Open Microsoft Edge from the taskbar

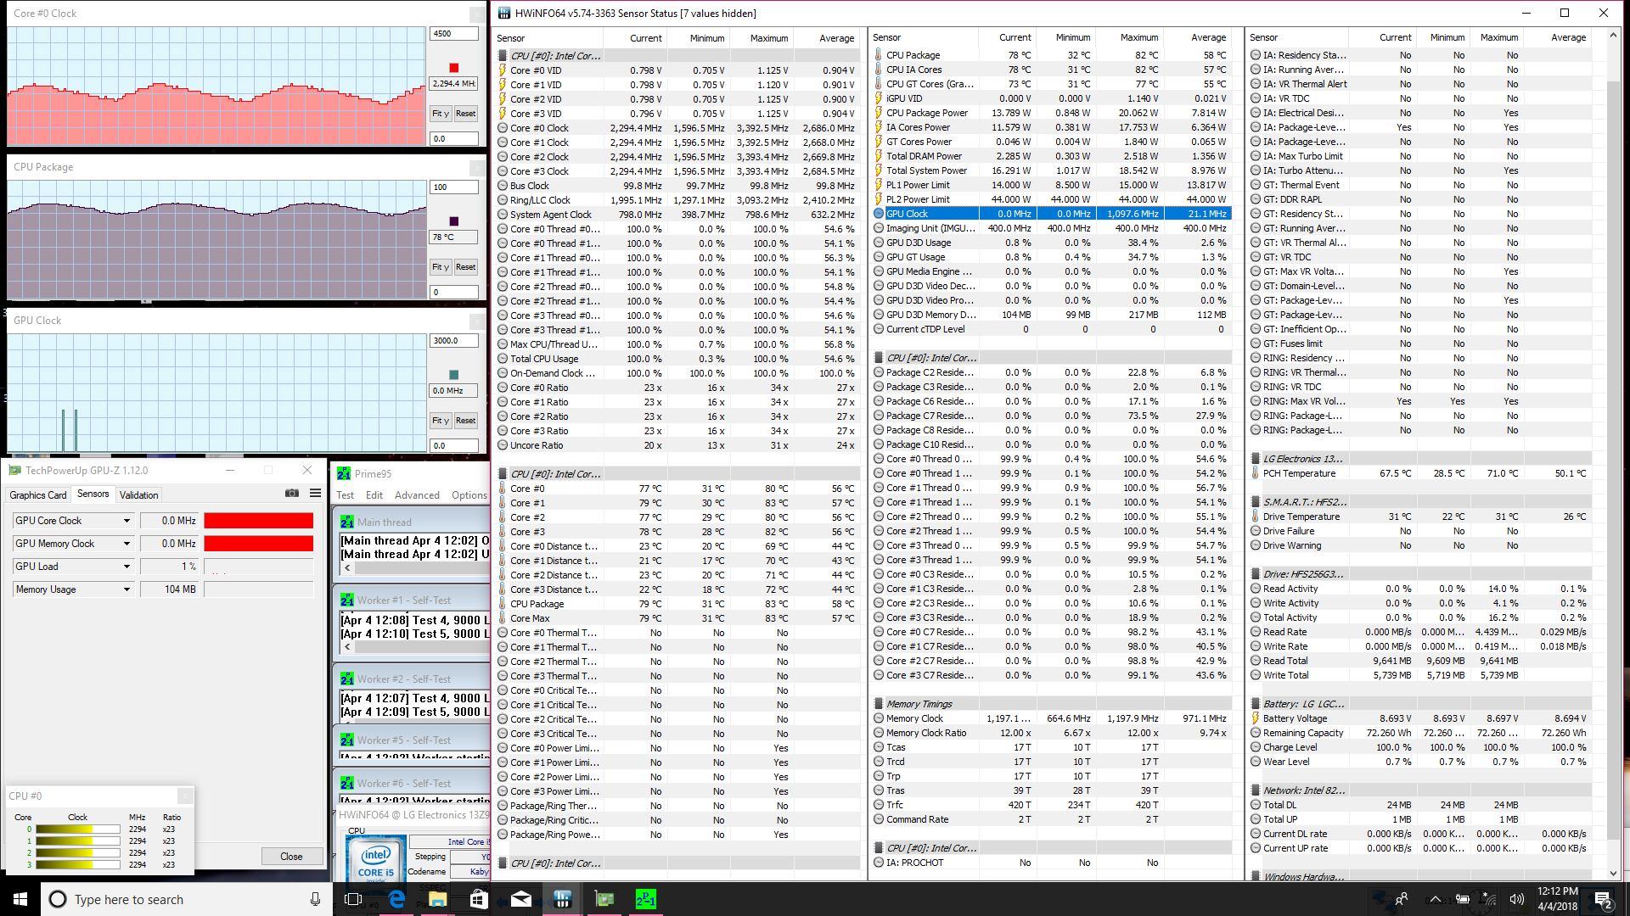pos(396,899)
